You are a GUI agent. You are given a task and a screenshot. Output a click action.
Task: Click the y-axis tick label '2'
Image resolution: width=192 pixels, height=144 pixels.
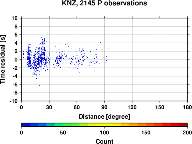coord(16,51)
